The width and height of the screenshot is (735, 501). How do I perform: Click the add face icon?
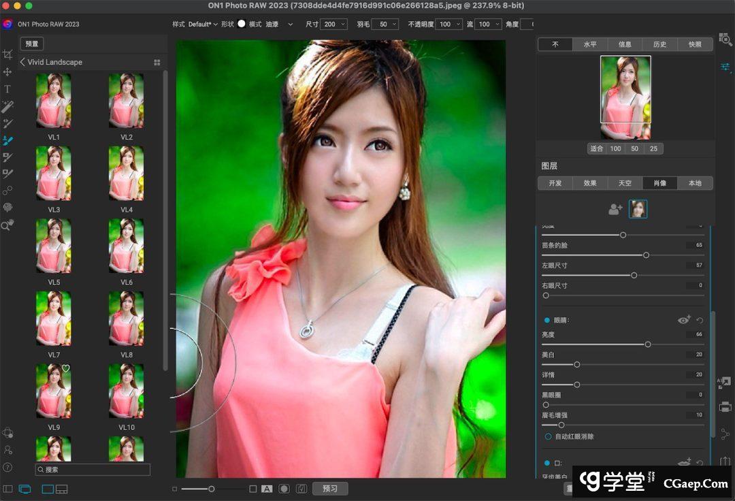(x=615, y=210)
